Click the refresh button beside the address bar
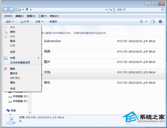The image size is (167, 128). pyautogui.click(x=111, y=10)
